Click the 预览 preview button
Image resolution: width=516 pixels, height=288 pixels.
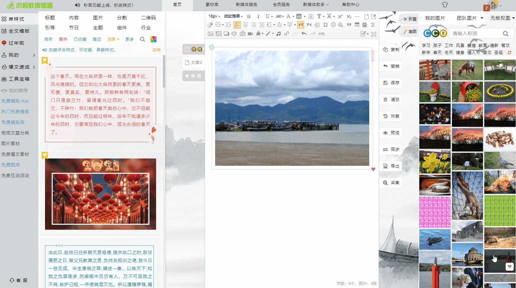(x=391, y=133)
